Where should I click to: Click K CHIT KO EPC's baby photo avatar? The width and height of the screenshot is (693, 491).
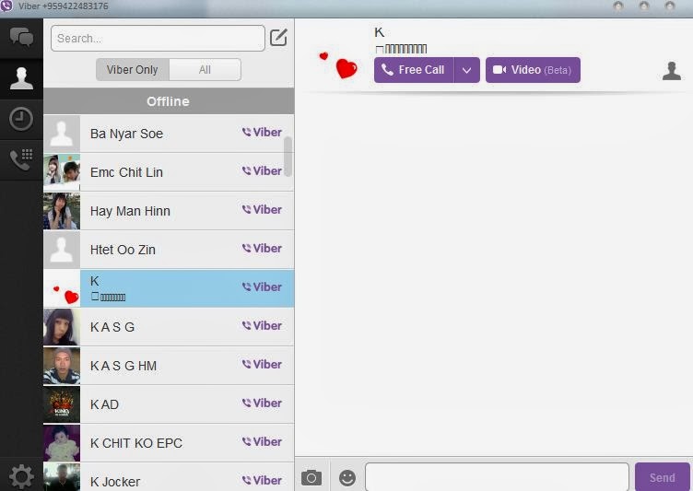pyautogui.click(x=62, y=443)
